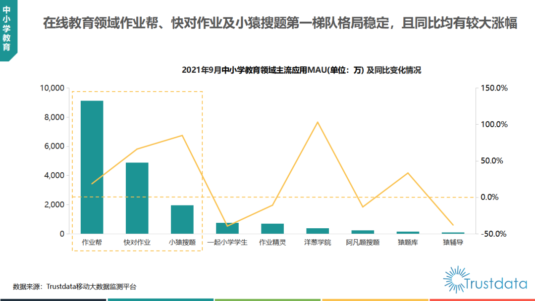Viewport: 535px width, 301px height.
Task: Select the 阿凡题搜题 axis label
Action: 363,243
